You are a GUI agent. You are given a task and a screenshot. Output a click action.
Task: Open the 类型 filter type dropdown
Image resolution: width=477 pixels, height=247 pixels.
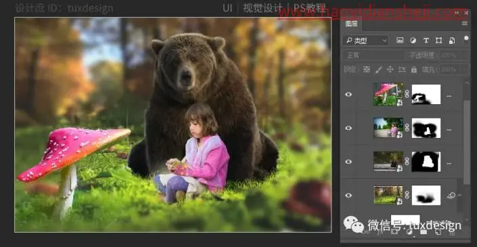[x=365, y=41]
